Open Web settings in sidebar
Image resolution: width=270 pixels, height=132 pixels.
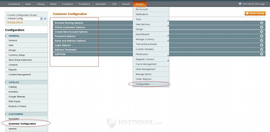click(26, 45)
